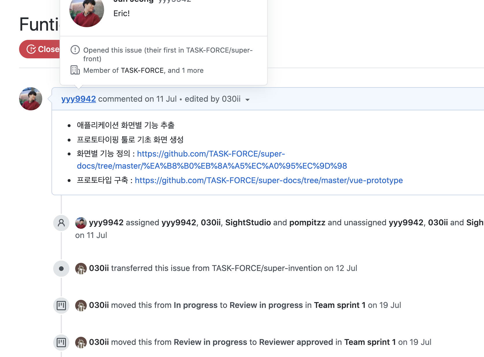
Task: Click the project board icon for Reviewer approved move
Action: [x=61, y=343]
